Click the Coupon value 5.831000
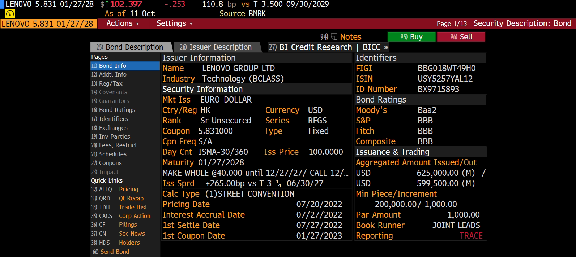 click(x=216, y=131)
